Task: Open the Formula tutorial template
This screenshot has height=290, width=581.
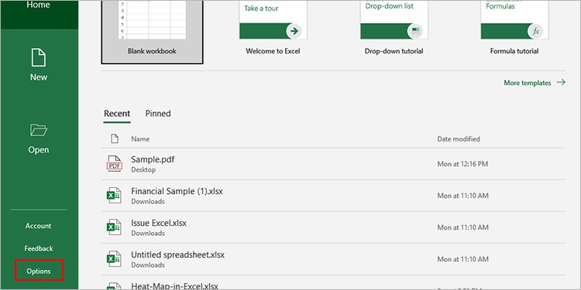Action: pos(514,19)
